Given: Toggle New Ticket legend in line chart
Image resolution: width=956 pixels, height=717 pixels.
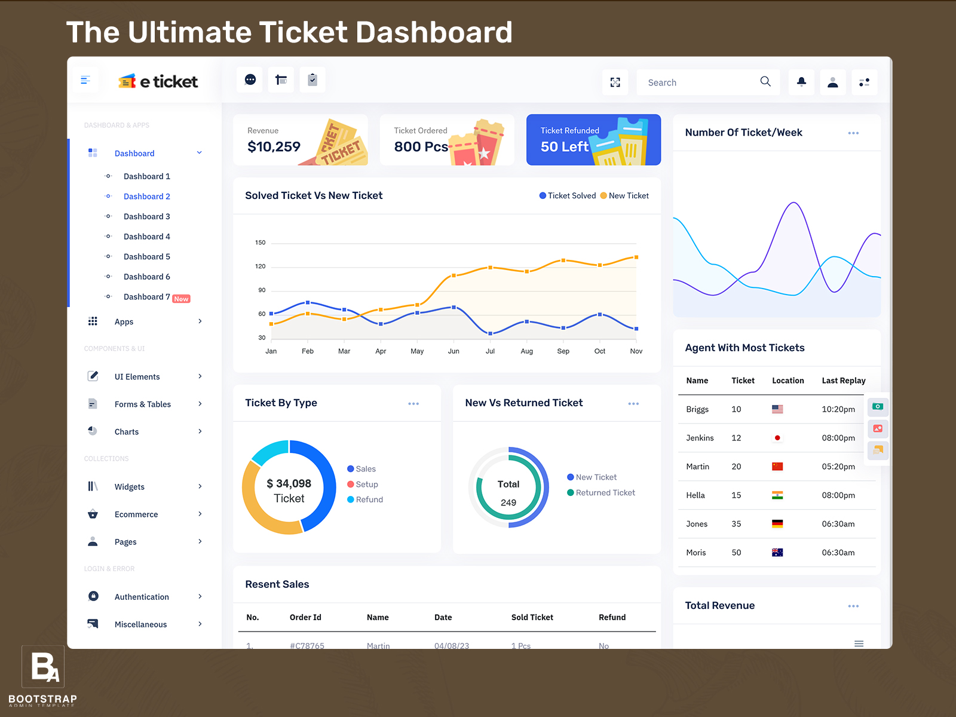Looking at the screenshot, I should (624, 195).
